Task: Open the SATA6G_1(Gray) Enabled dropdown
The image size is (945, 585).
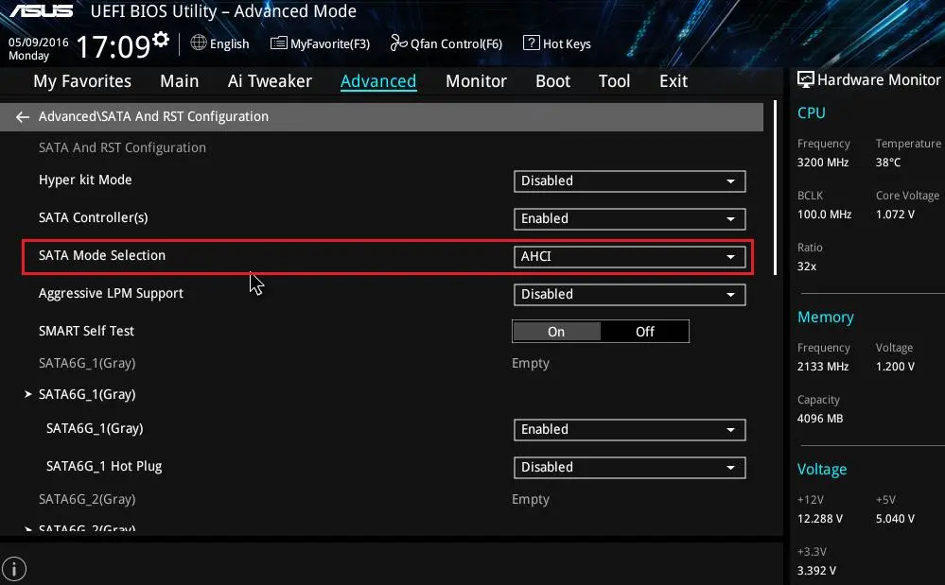Action: point(629,430)
